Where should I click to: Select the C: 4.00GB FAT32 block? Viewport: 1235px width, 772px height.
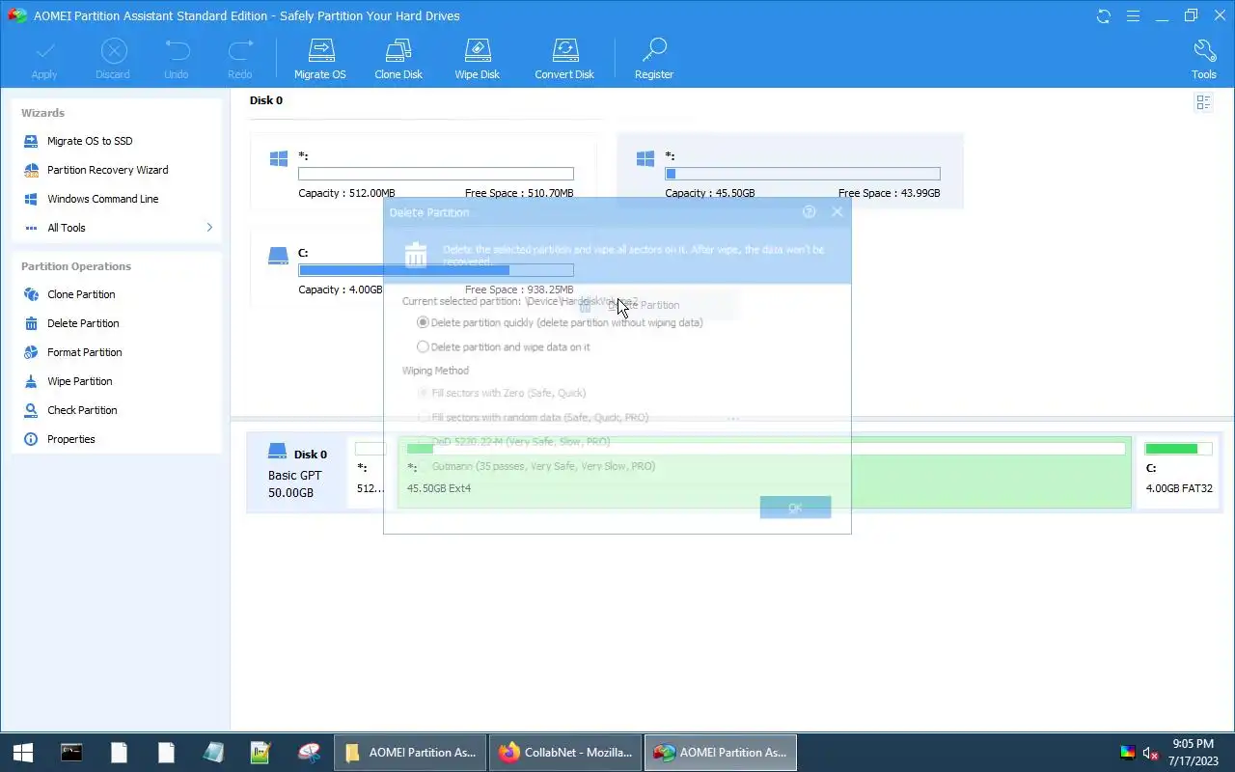point(1178,471)
